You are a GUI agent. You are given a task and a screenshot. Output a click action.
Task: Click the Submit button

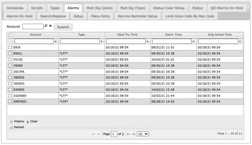pyautogui.click(x=63, y=27)
